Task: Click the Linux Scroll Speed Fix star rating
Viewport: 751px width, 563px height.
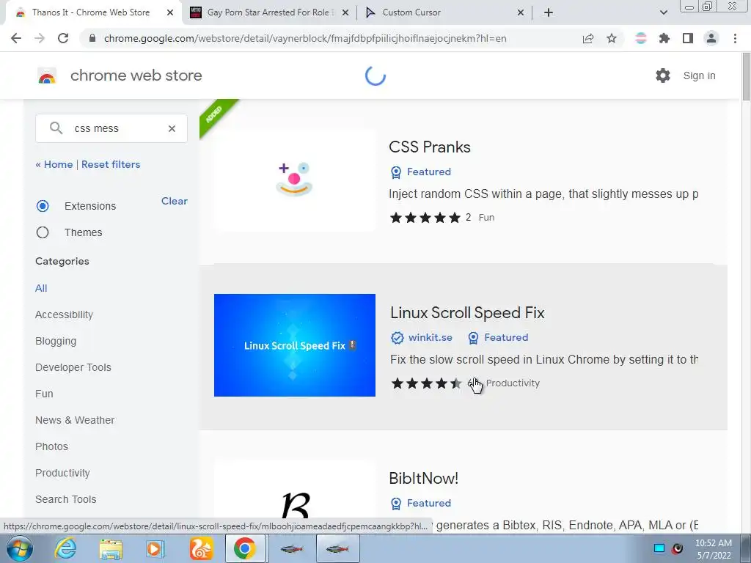Action: [x=426, y=383]
